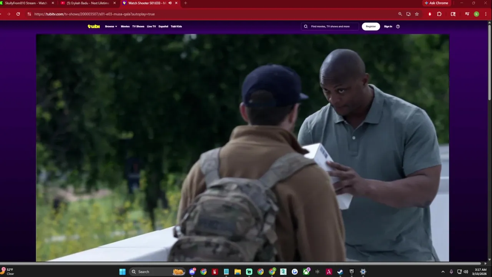The image size is (492, 277).
Task: Open the site information icon
Action: click(29, 14)
